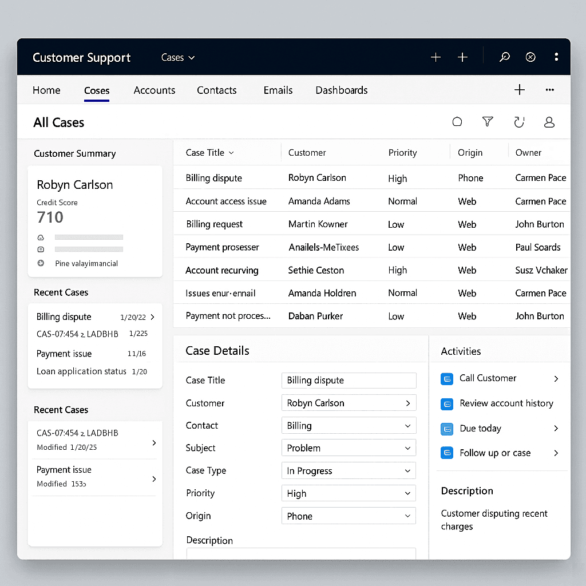Refresh the All Cases view

(x=519, y=122)
